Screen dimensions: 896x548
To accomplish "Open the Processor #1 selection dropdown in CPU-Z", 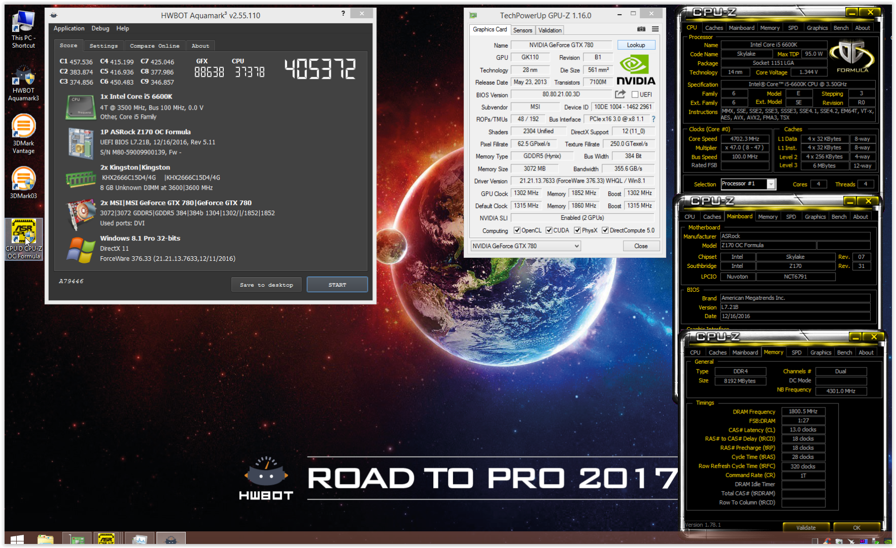I will (748, 184).
